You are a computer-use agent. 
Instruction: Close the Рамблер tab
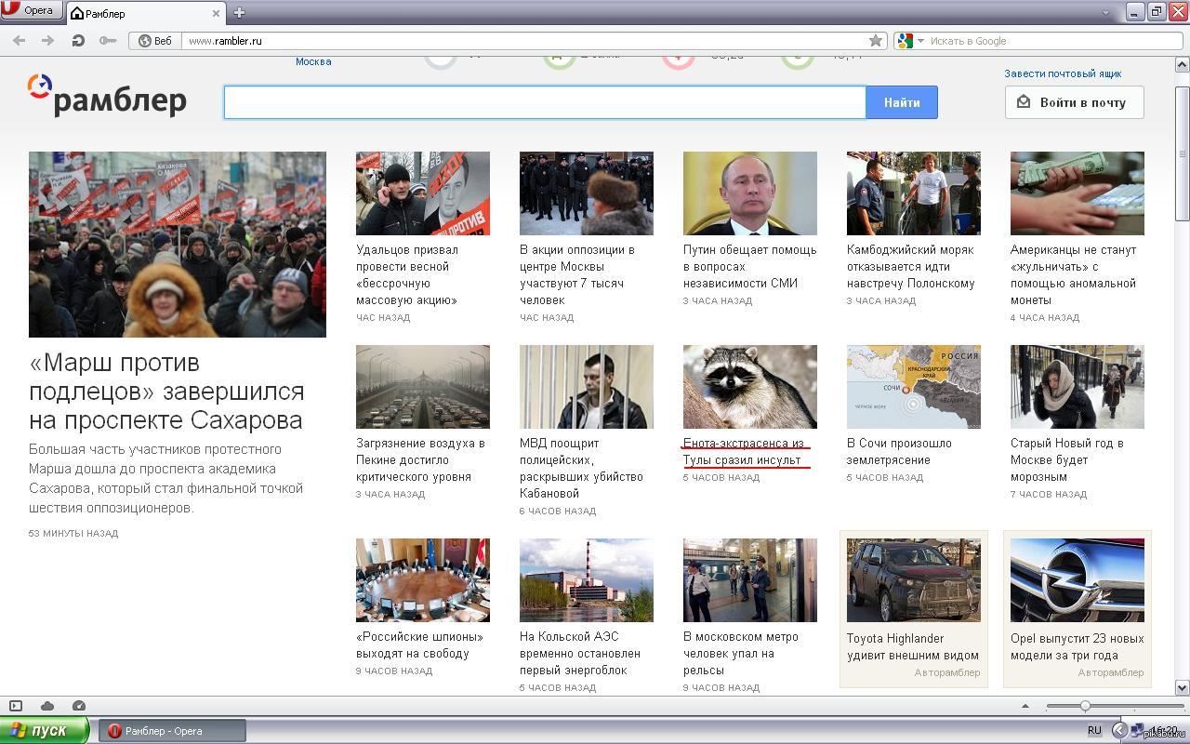click(217, 13)
